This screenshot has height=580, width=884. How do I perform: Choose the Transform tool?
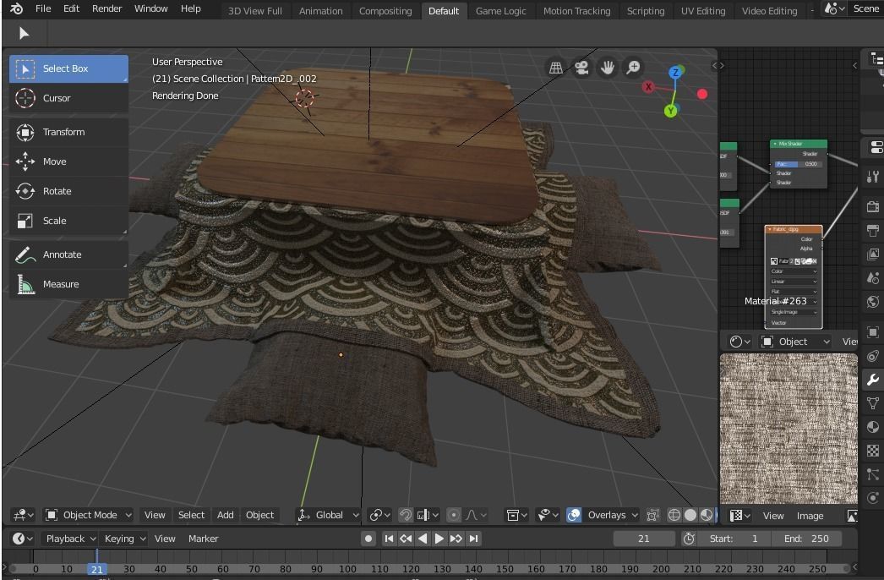[68, 132]
